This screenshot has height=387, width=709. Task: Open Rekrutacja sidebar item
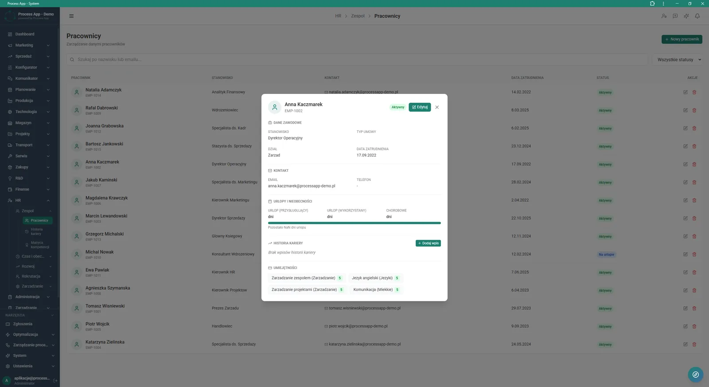tap(34, 276)
